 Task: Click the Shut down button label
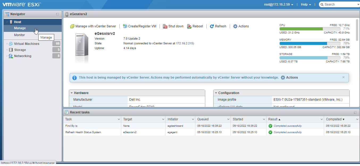(176, 26)
